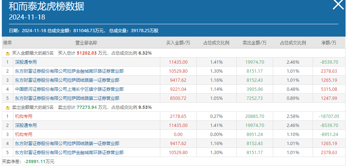Viewport: 347px width, 166px height.
Task: Open 机构专用 link in row with 8951.24
Action: pos(24,134)
